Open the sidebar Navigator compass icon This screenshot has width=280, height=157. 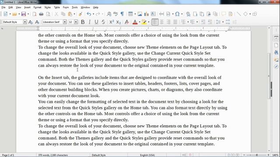276,67
